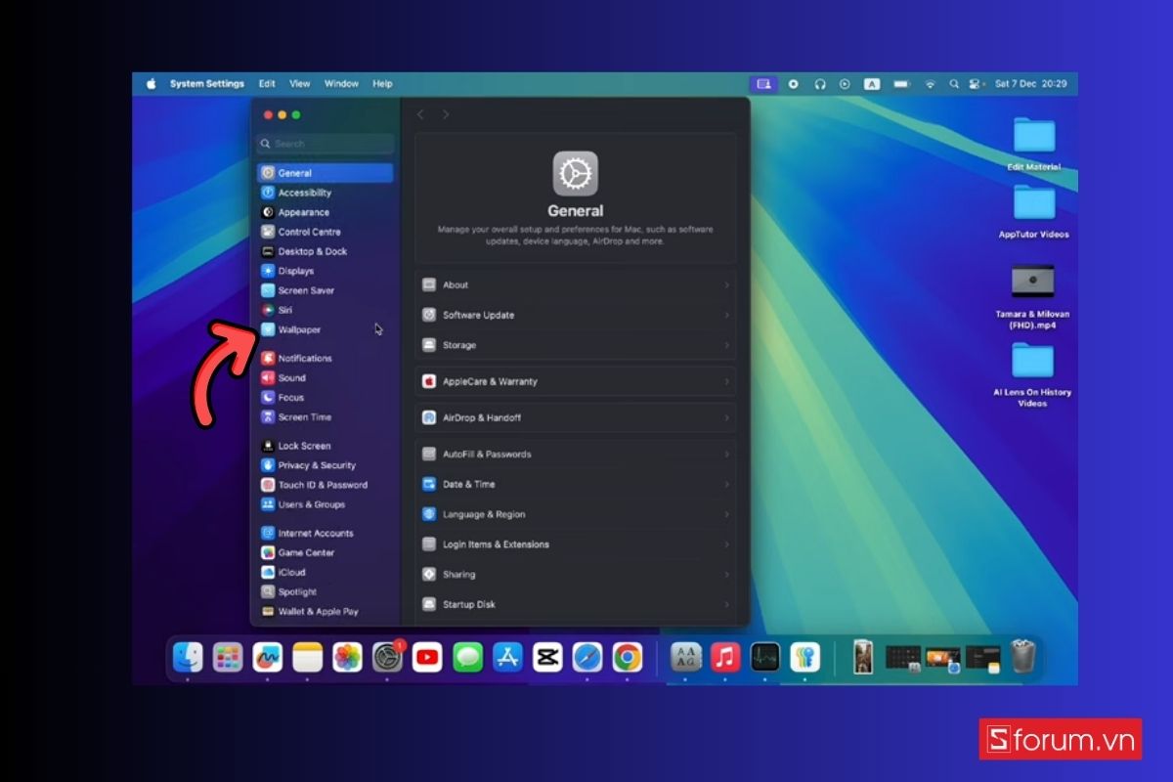
Task: Open Language & Region row
Action: tap(576, 514)
